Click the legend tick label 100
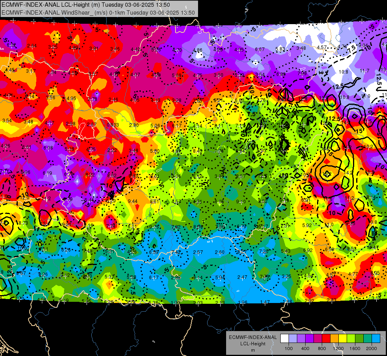 click(x=289, y=348)
